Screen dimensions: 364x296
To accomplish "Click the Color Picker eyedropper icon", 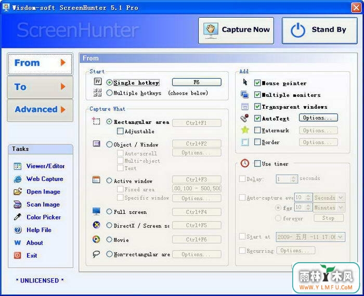I will [x=18, y=217].
